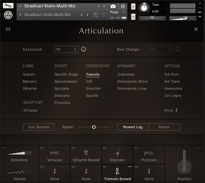The height and width of the screenshot is (183, 205).
Task: Click the Bowed Leg. button
Action: [133, 127]
